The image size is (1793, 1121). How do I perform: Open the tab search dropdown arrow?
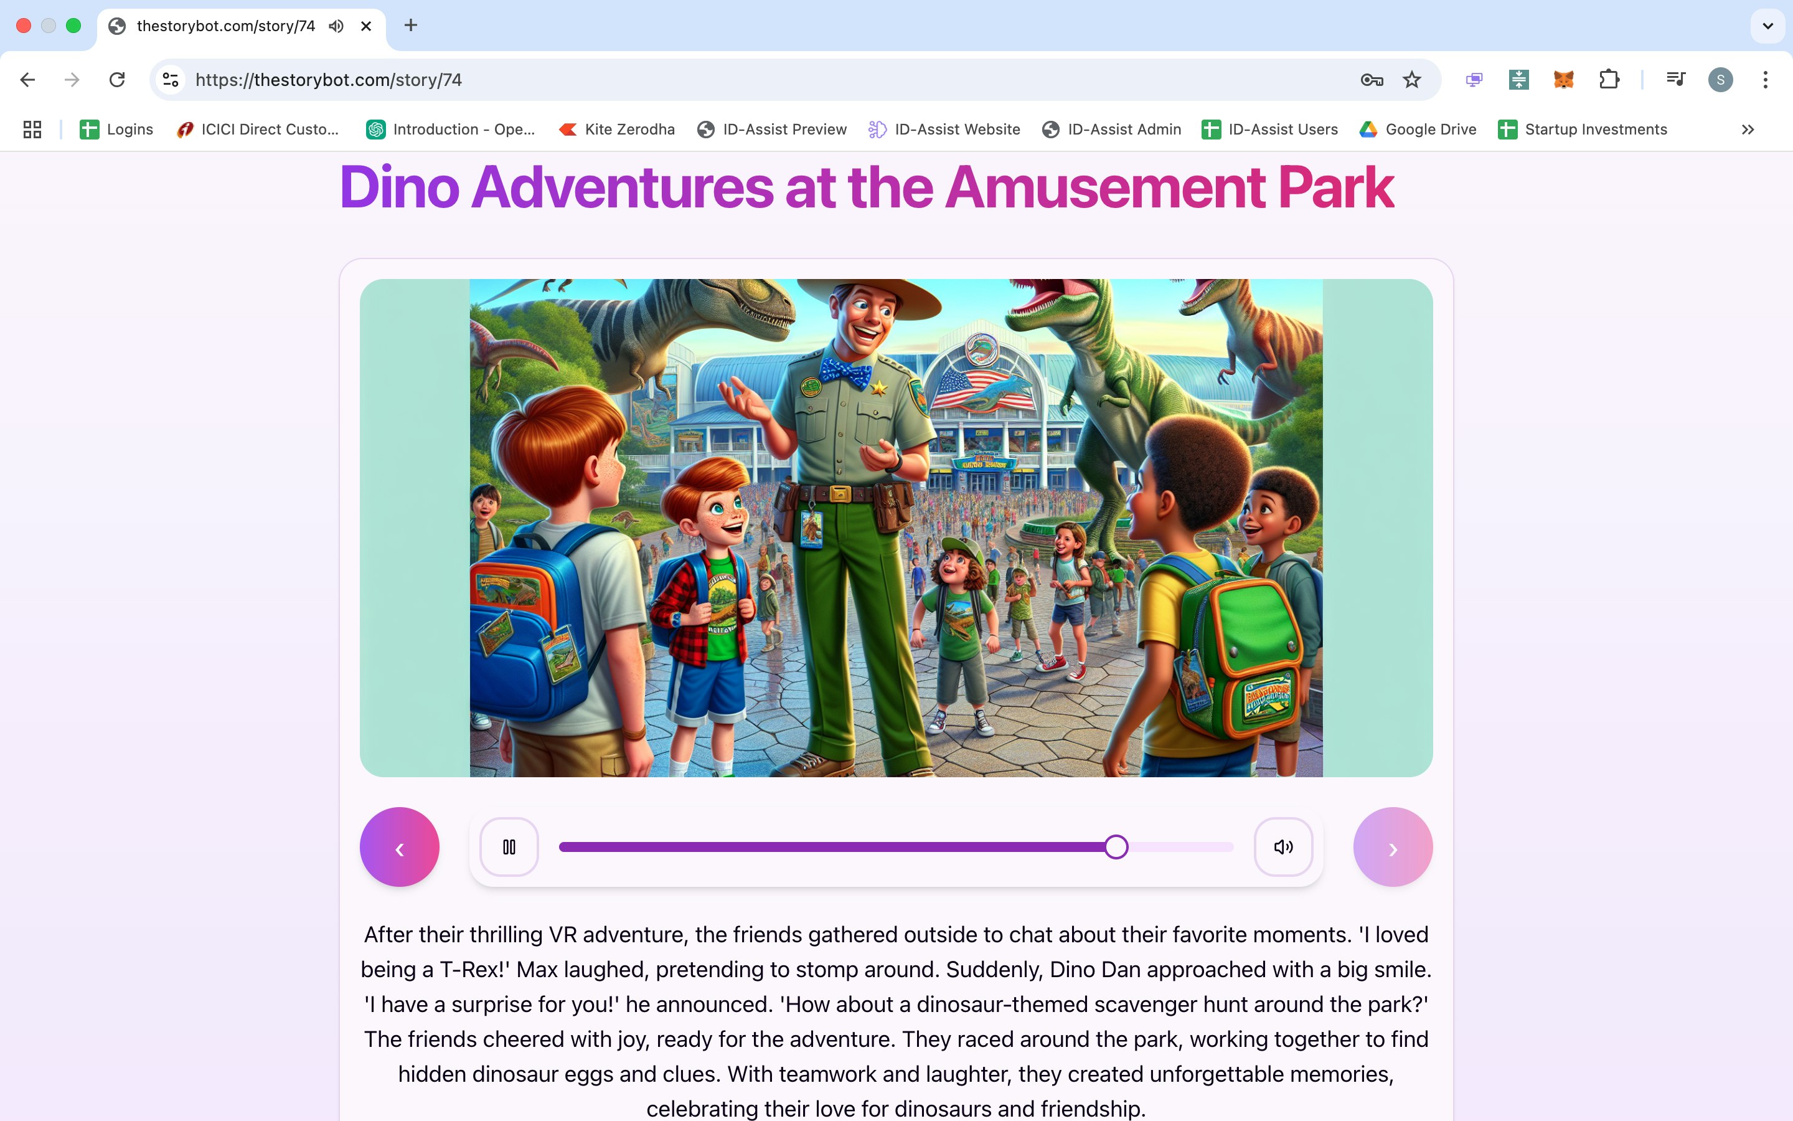click(x=1767, y=26)
